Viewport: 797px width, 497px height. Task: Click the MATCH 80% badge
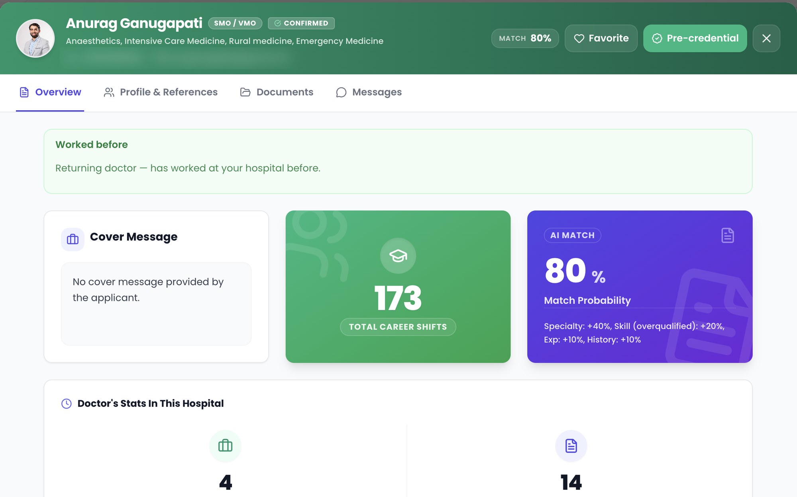pyautogui.click(x=525, y=38)
